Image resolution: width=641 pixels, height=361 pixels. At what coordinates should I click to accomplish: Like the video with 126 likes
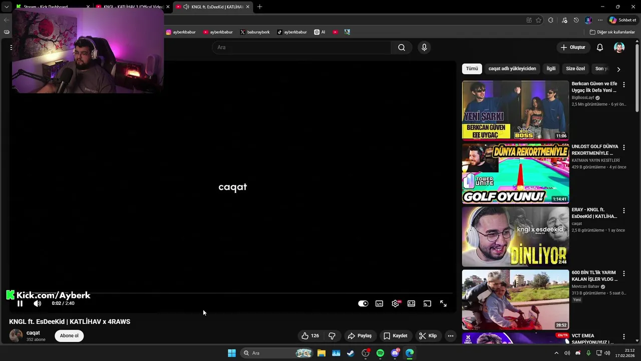click(x=310, y=336)
